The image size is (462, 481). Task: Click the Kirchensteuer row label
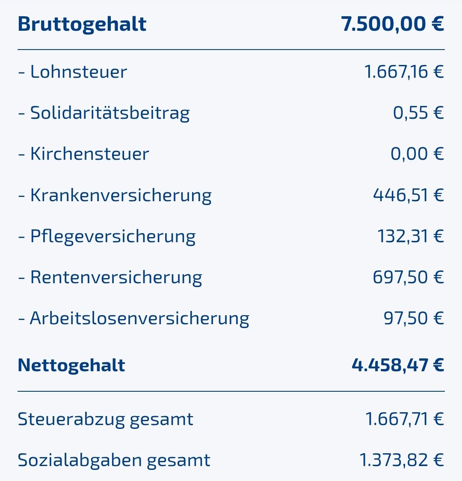point(83,154)
